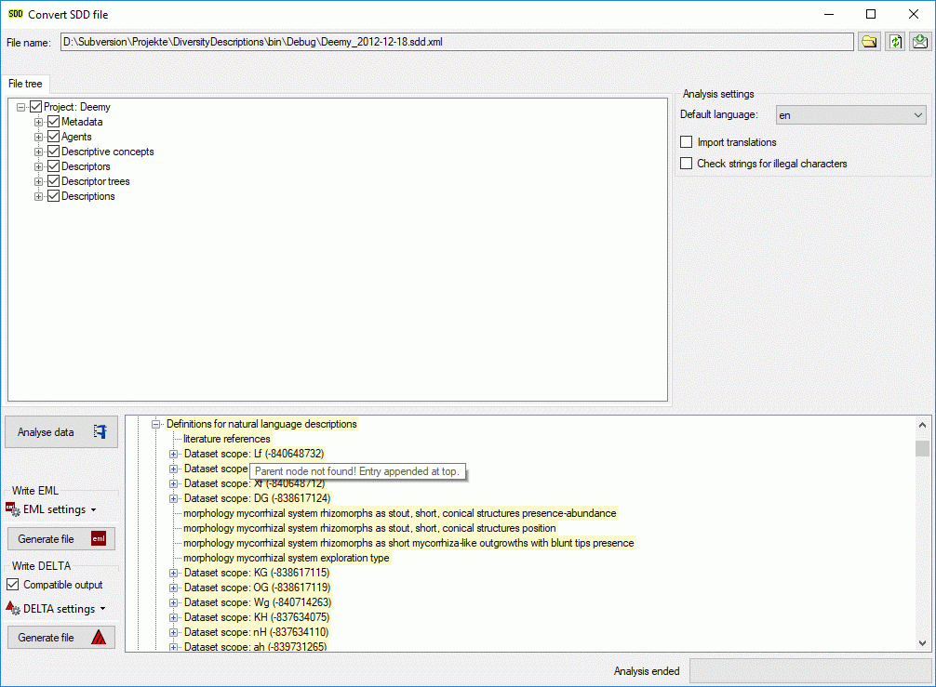Click the SDD application icon in title bar
The width and height of the screenshot is (936, 687).
click(x=15, y=15)
